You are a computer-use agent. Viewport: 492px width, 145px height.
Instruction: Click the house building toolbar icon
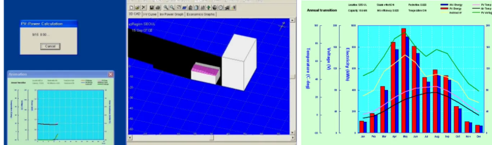pos(190,8)
